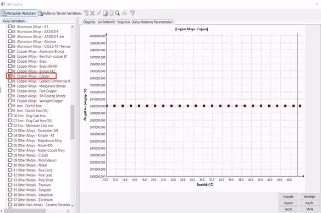321x213 pixels.
Task: Click the vertical scrollbar thumb of material list
Action: 73,122
